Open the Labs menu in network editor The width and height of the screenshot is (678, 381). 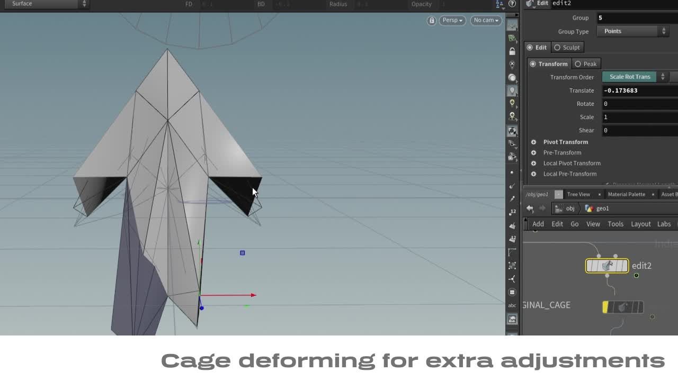tap(664, 224)
